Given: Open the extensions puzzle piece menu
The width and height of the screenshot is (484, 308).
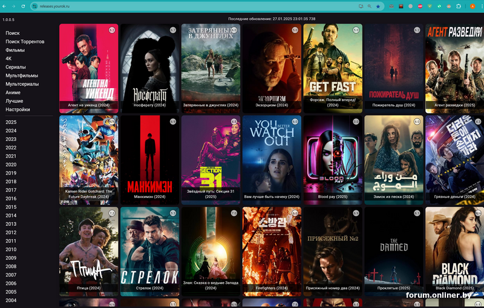Looking at the screenshot, I should click(x=459, y=6).
